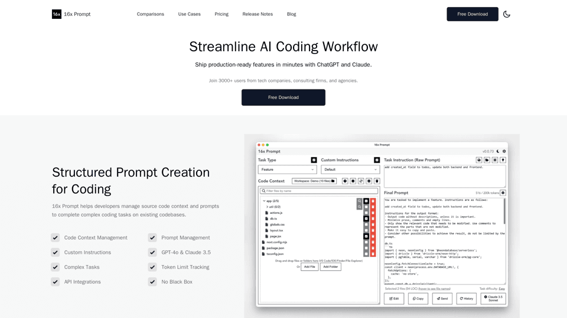The height and width of the screenshot is (318, 567).
Task: Toggle the app folder checkbox
Action: (366, 201)
